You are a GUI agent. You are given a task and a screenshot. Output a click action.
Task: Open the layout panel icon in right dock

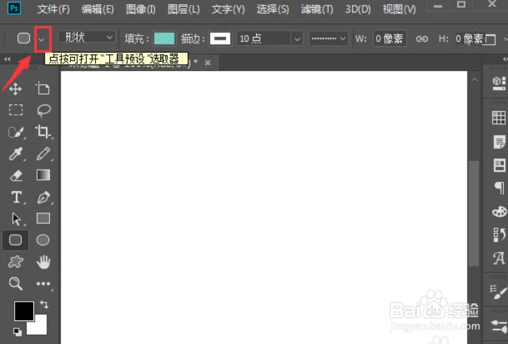point(499,165)
